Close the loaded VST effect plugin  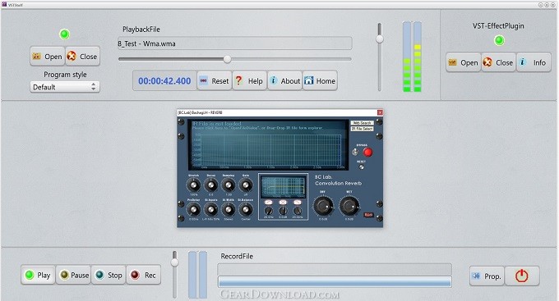coord(498,62)
